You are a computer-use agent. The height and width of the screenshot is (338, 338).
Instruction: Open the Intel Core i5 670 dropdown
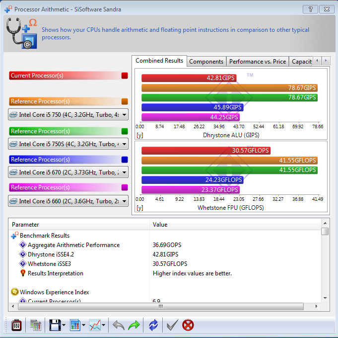(68, 172)
